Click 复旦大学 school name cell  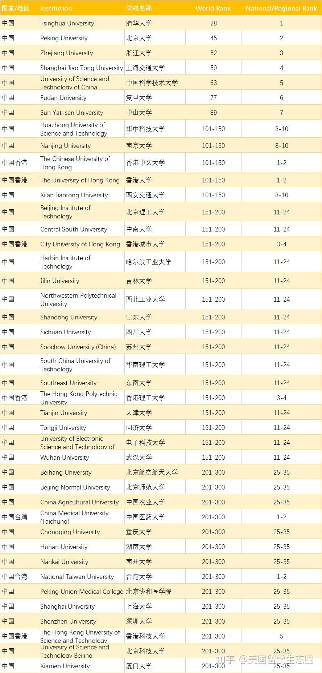click(x=155, y=98)
